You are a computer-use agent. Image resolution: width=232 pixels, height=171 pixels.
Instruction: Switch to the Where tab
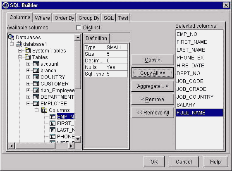point(43,18)
